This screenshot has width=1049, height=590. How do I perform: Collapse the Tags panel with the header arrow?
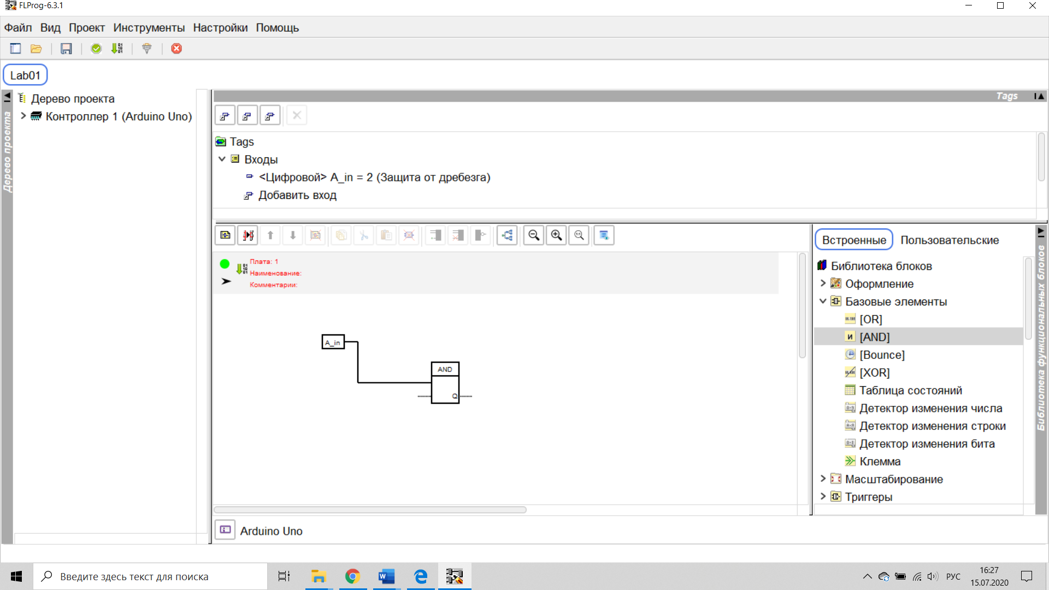coord(1040,96)
